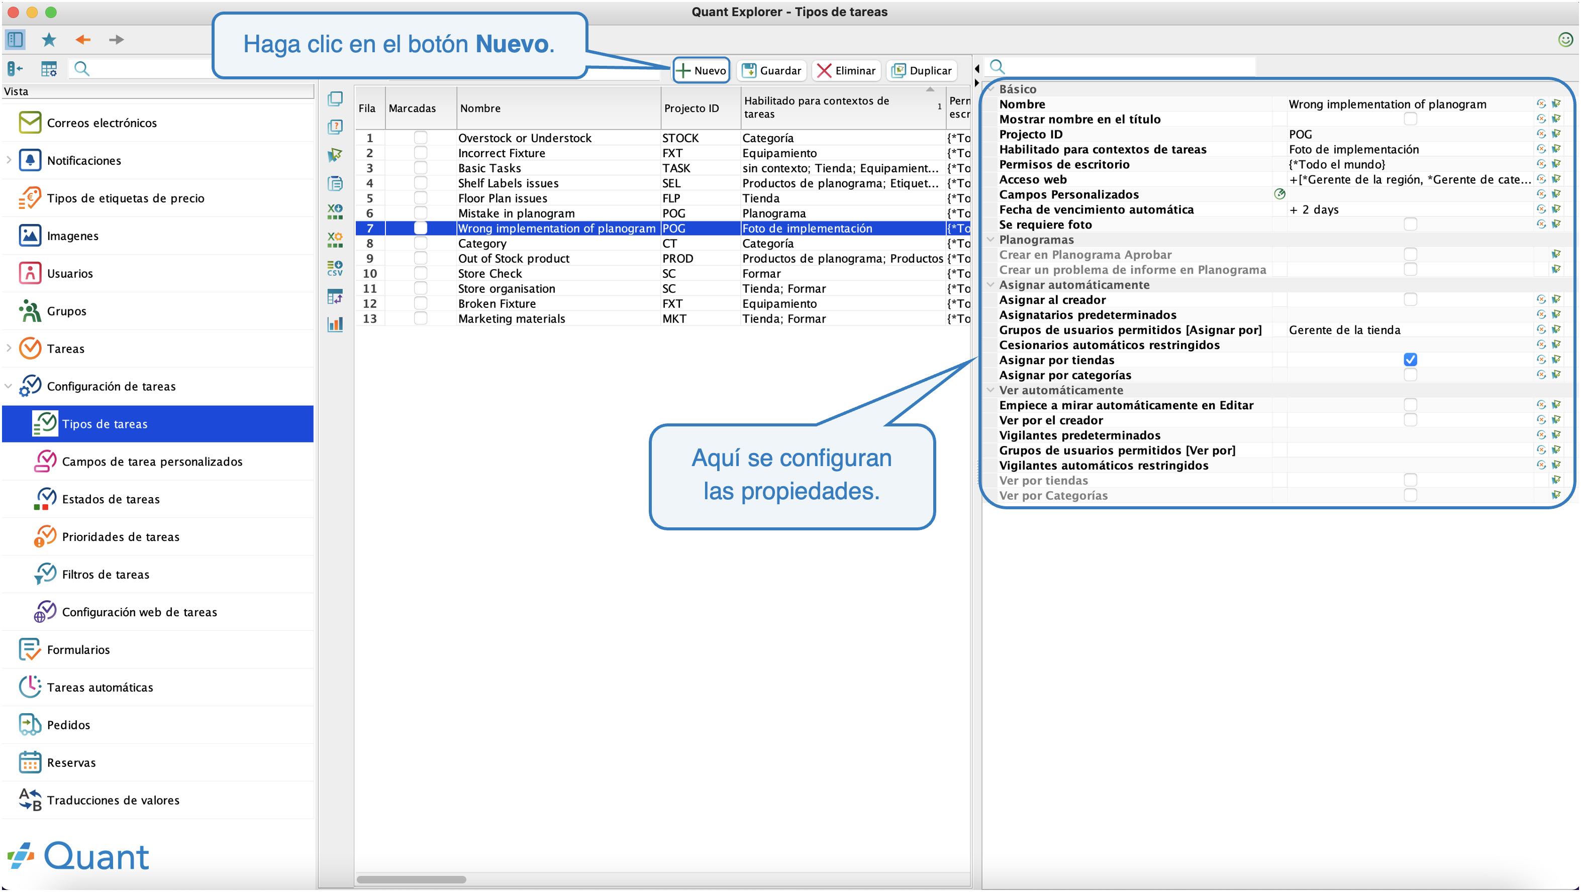Check the Marcadas box for Basic Tasks
The width and height of the screenshot is (1581, 892).
point(421,168)
